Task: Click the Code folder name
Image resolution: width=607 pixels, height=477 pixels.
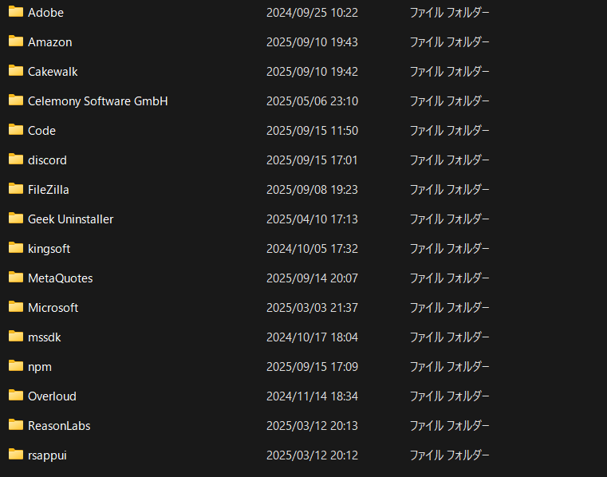Action: pyautogui.click(x=41, y=131)
